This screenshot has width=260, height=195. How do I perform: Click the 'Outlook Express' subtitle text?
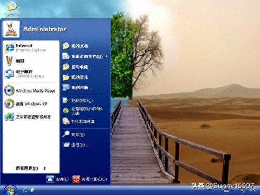pos(30,76)
